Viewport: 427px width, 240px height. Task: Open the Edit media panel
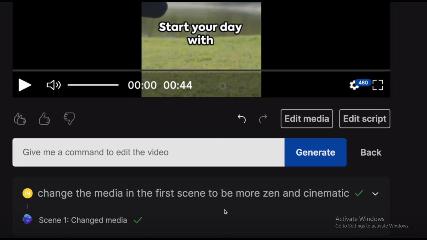point(307,119)
